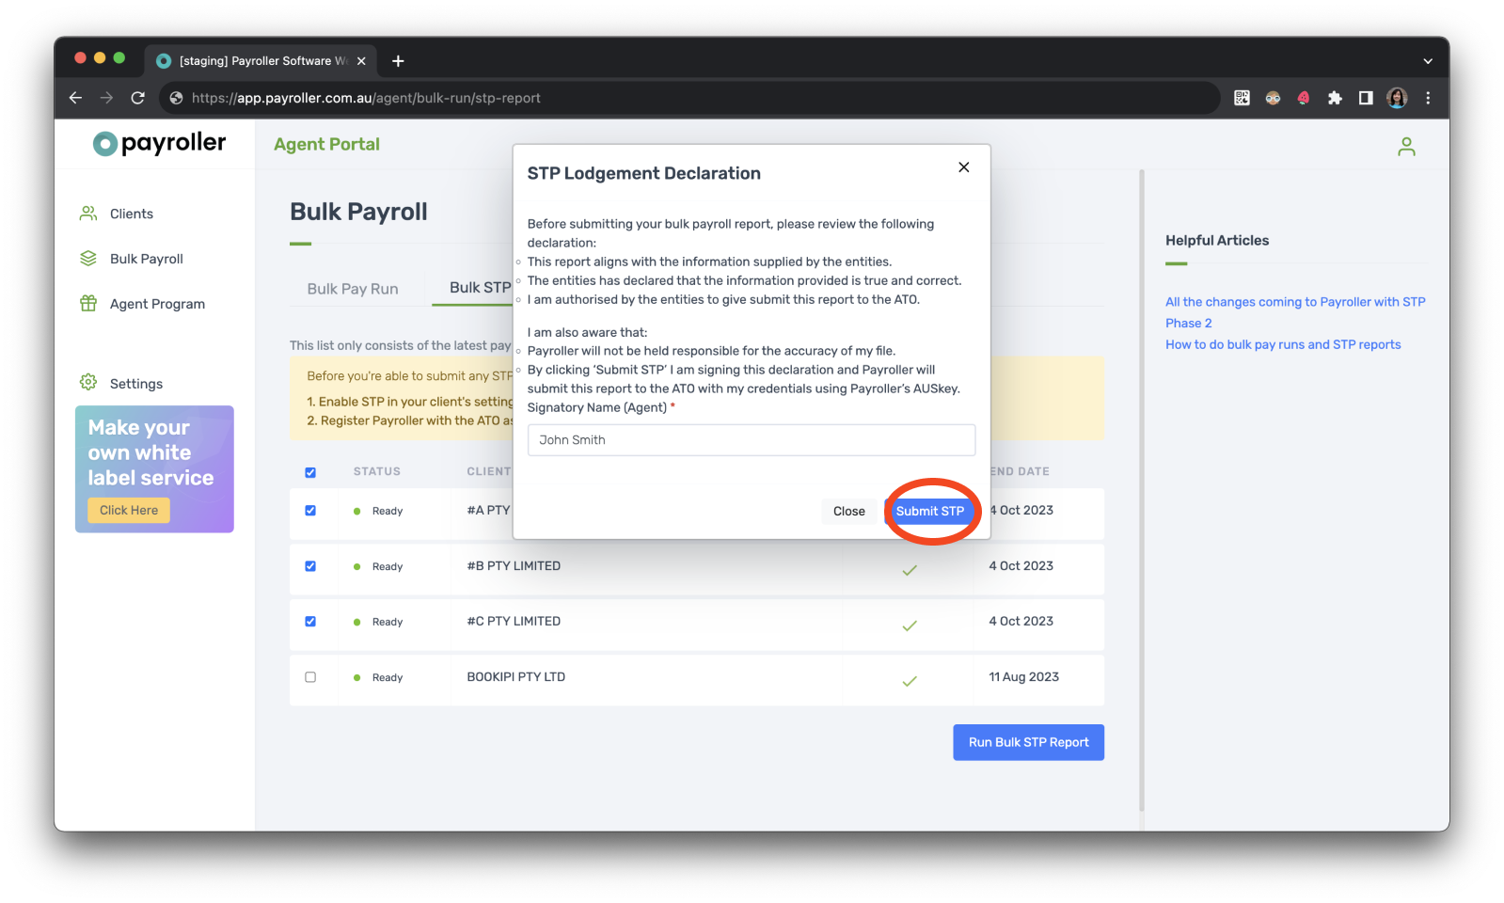1504x903 pixels.
Task: Click the page scrollbar
Action: (1142, 489)
